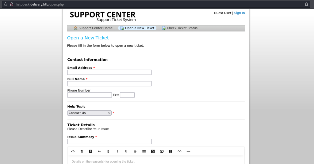Click the Sign In link

click(x=239, y=13)
